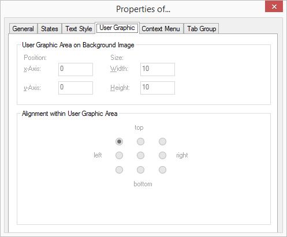Focus the Width size field
287x237 pixels.
click(158, 69)
